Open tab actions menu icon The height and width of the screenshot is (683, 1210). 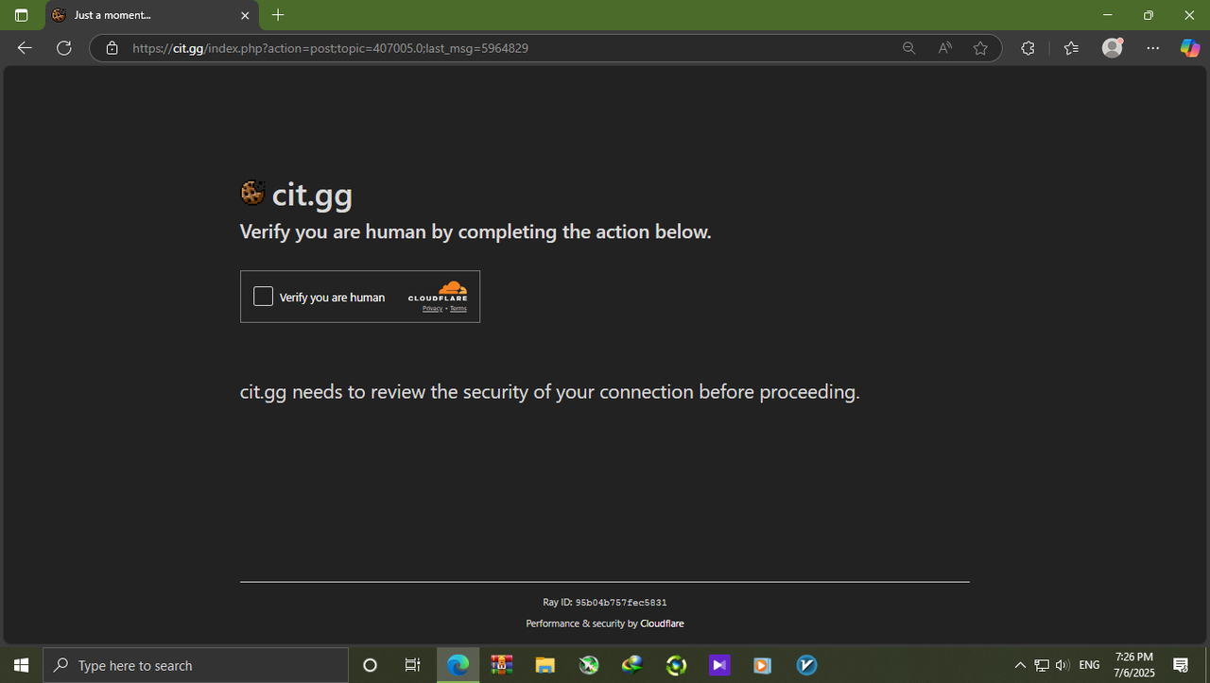(x=21, y=15)
